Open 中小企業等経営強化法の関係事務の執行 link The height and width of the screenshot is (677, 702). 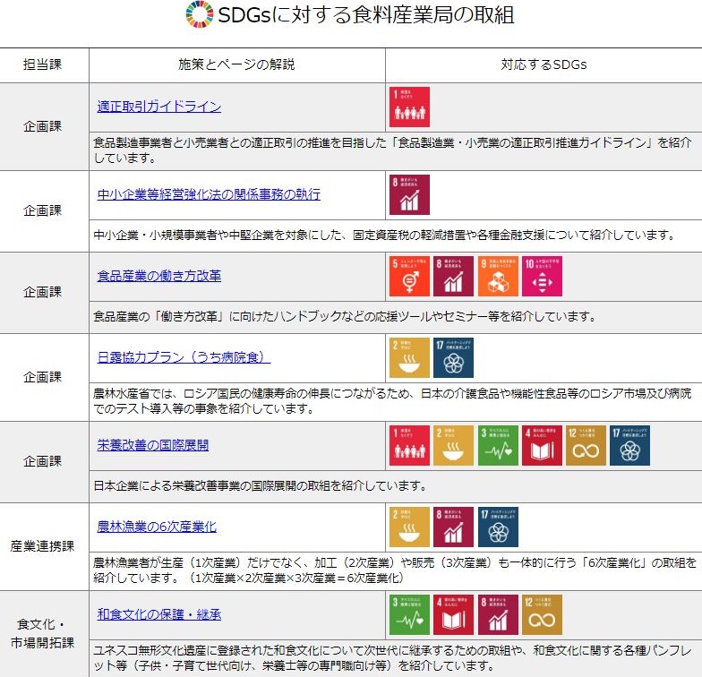pos(209,194)
